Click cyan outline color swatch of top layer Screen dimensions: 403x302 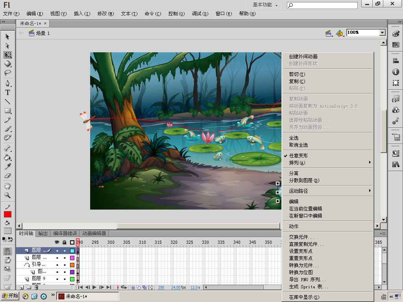click(x=72, y=251)
